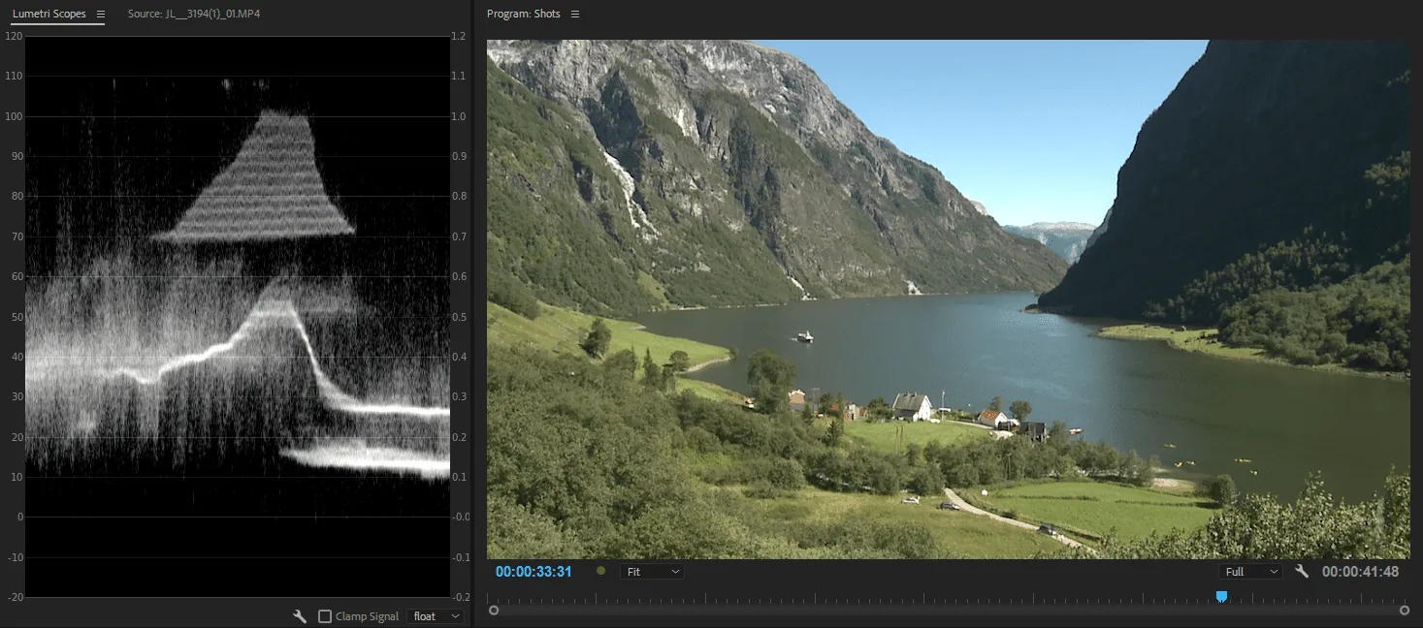Screen dimensions: 1423x628
Task: Switch to the Source: JL__3194(1)_01.MP4 tab
Action: (x=194, y=15)
